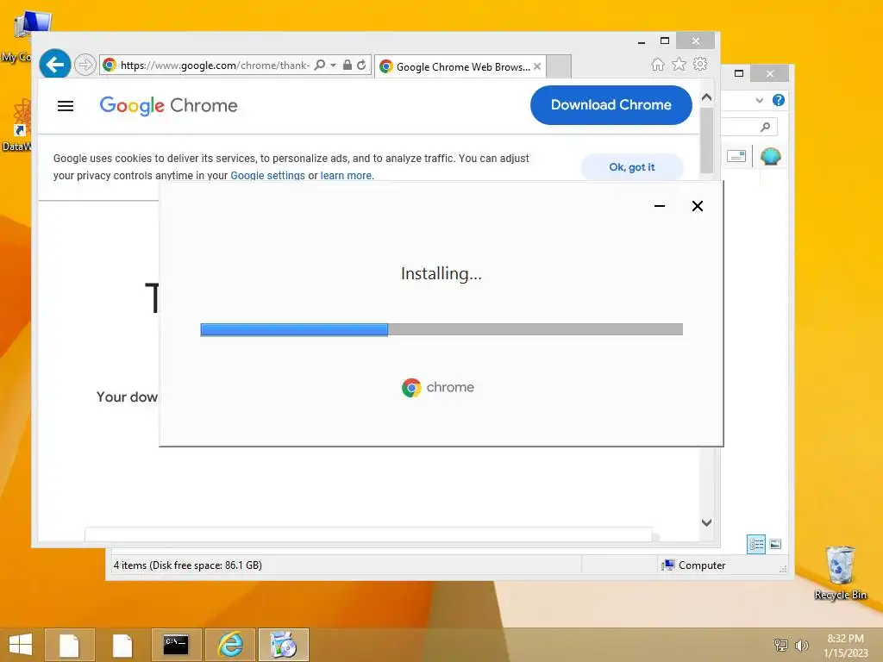Close the Google Chrome Web Browser tab
The width and height of the screenshot is (883, 662).
point(537,66)
